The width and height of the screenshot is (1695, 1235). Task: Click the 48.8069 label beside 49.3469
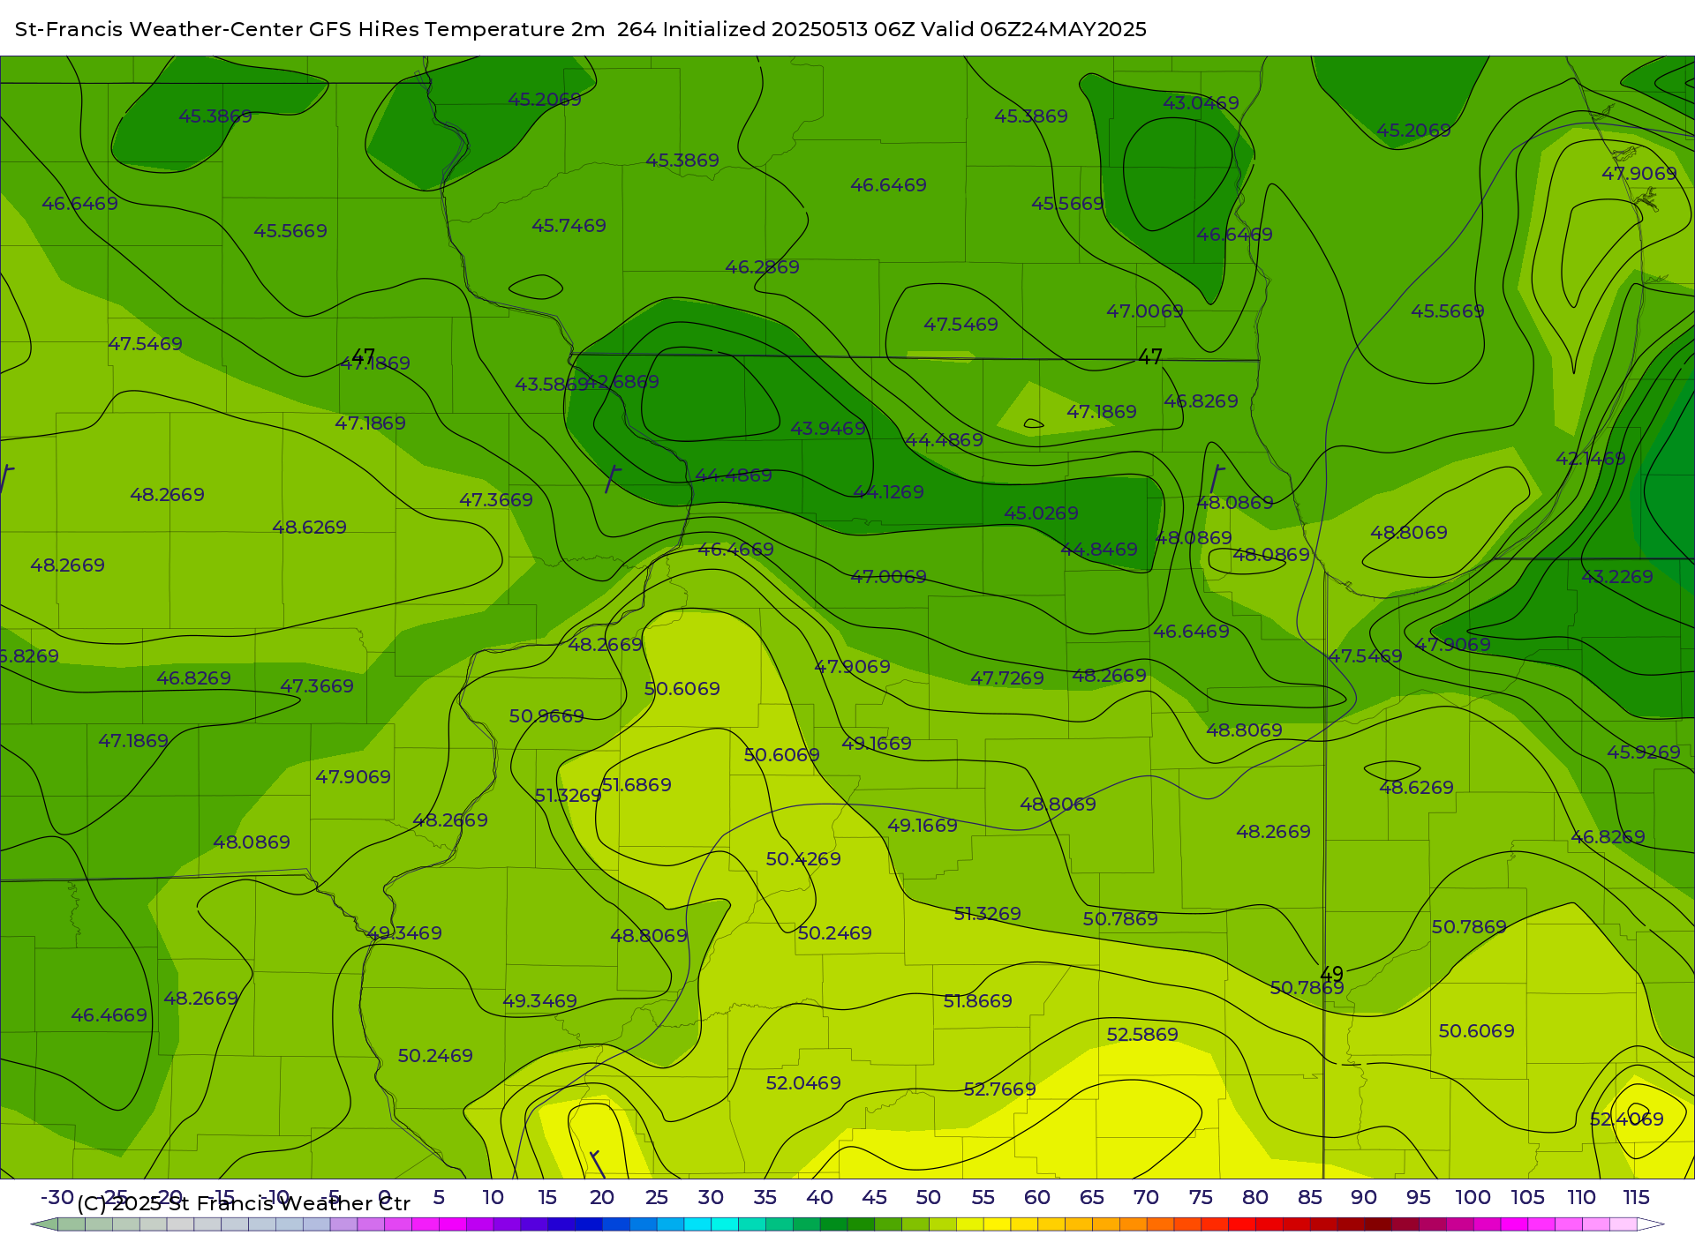coord(649,936)
